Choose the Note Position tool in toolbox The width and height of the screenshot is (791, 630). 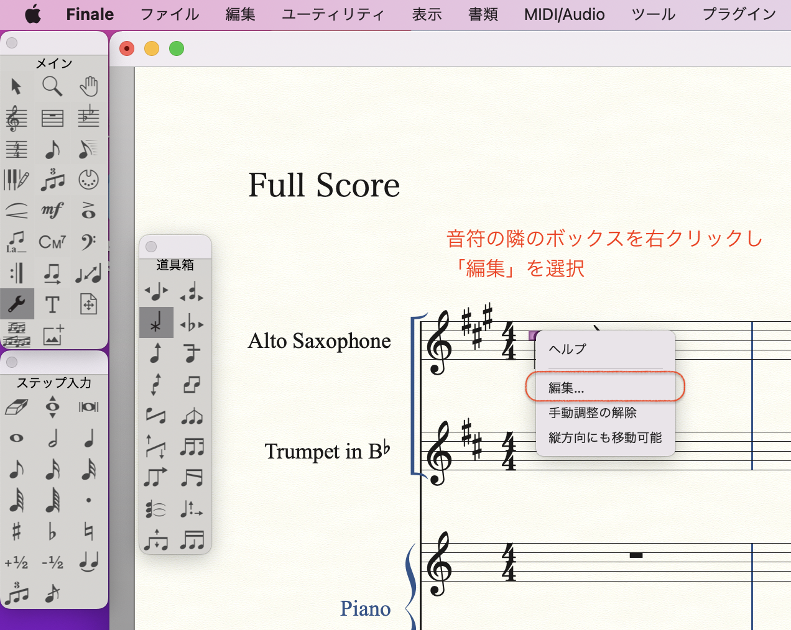click(156, 291)
